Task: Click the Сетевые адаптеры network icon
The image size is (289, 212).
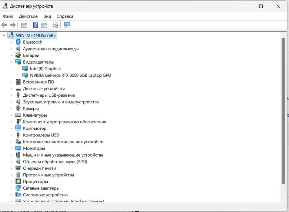Action: [x=18, y=188]
